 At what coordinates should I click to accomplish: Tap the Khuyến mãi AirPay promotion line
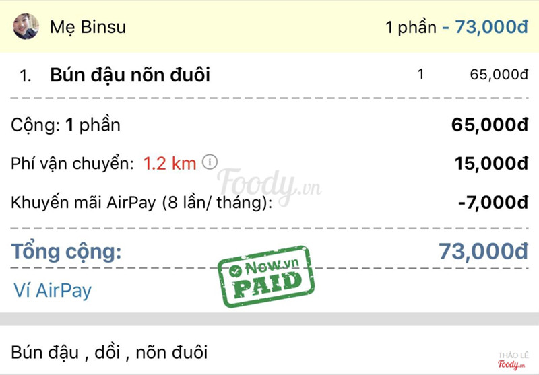click(x=141, y=201)
